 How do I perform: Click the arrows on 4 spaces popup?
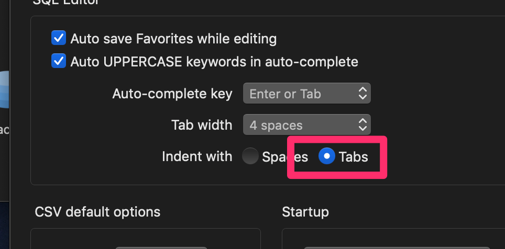coord(363,124)
